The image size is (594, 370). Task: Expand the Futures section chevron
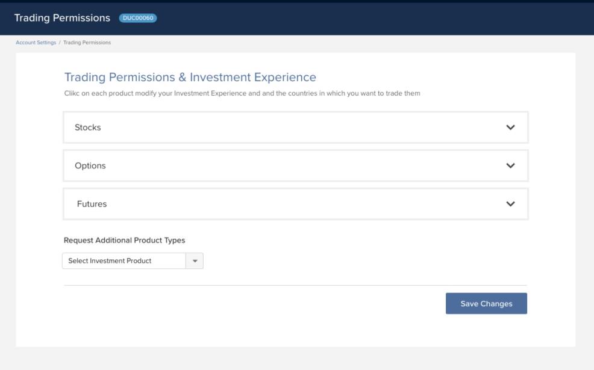pyautogui.click(x=510, y=204)
